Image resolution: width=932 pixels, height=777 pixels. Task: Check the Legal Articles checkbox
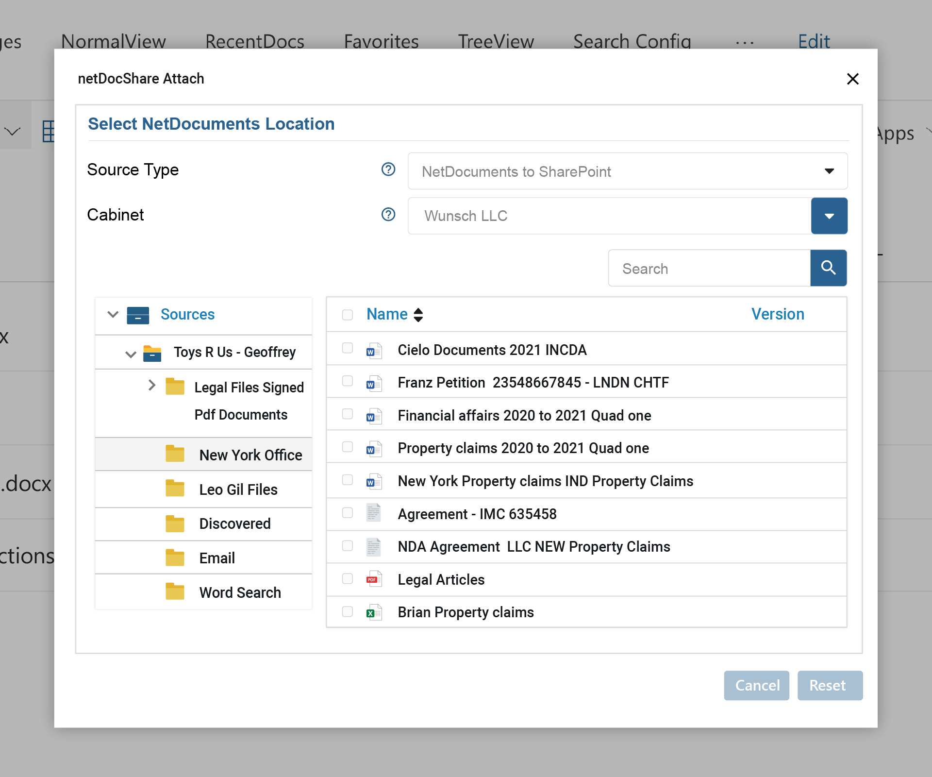tap(348, 578)
